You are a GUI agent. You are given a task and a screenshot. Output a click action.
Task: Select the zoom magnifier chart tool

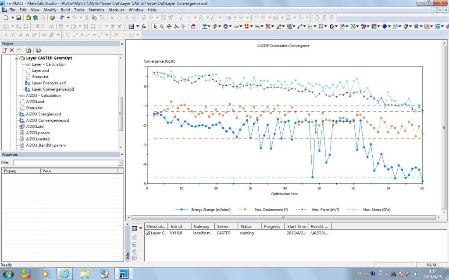coord(162,26)
